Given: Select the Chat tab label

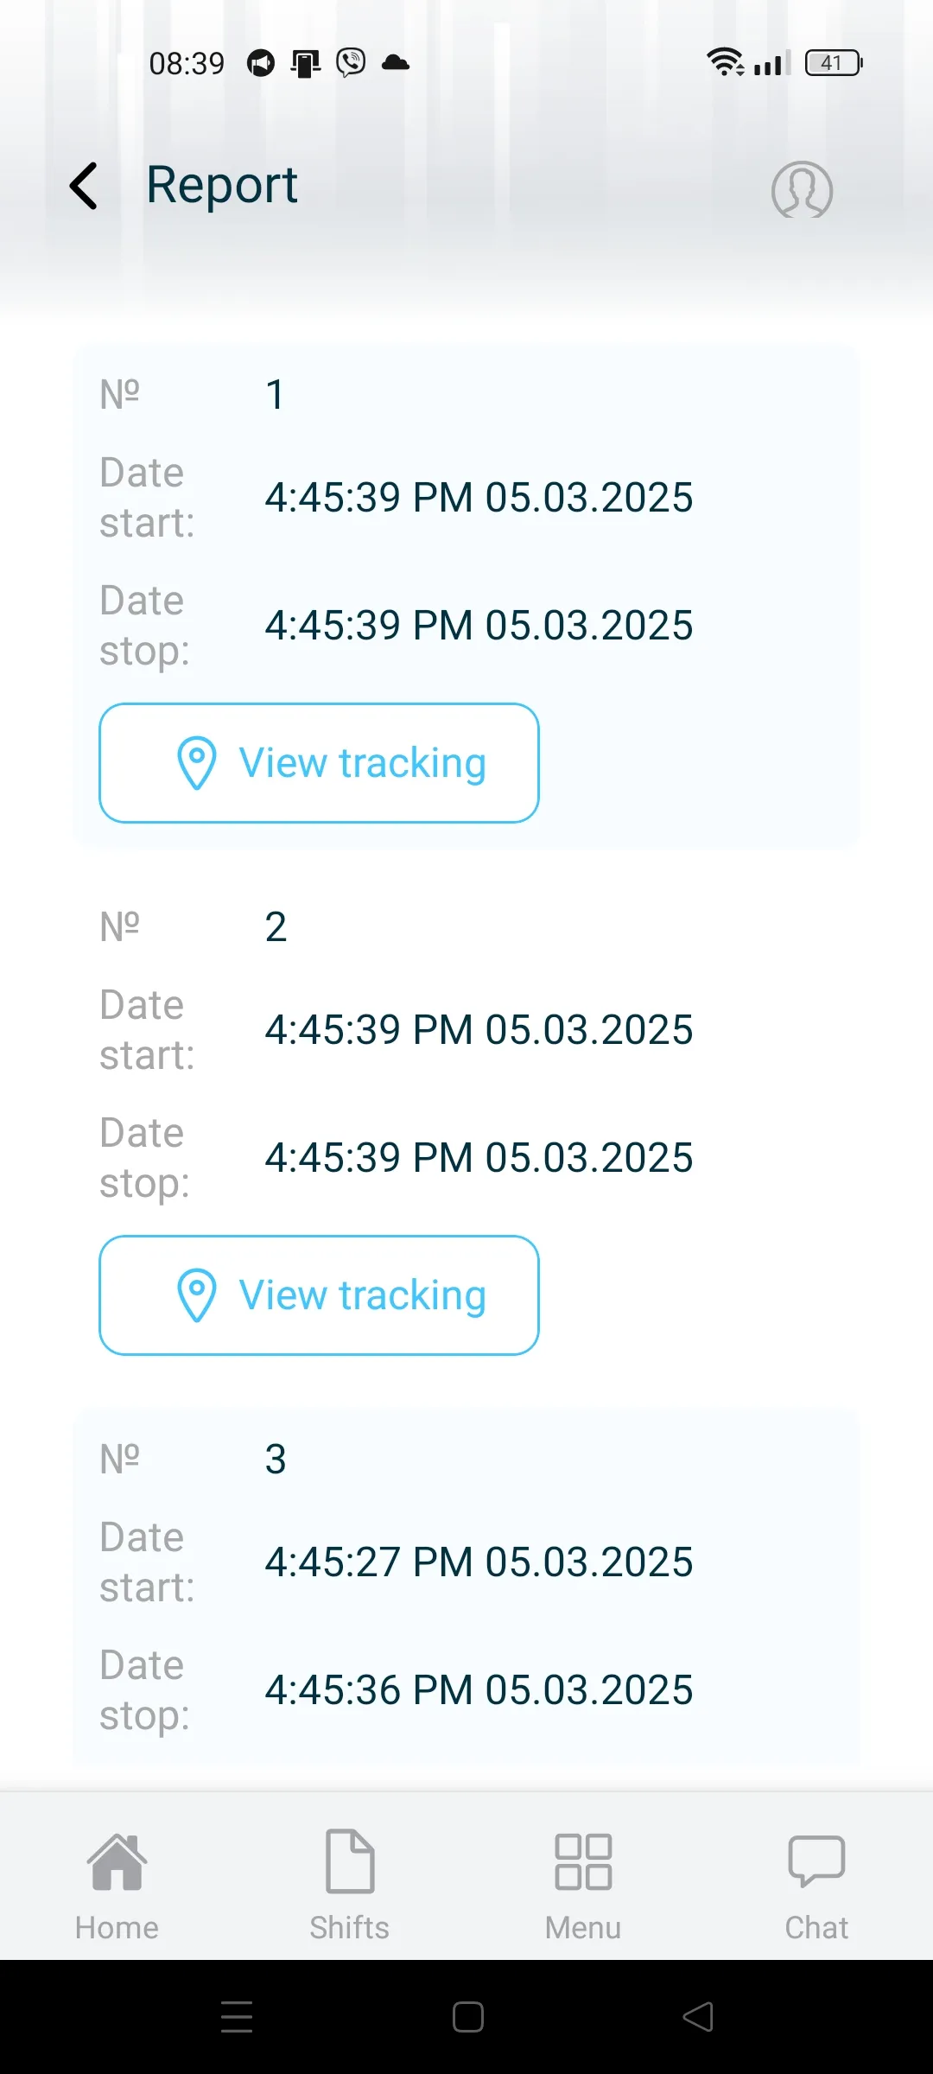Looking at the screenshot, I should (816, 1928).
